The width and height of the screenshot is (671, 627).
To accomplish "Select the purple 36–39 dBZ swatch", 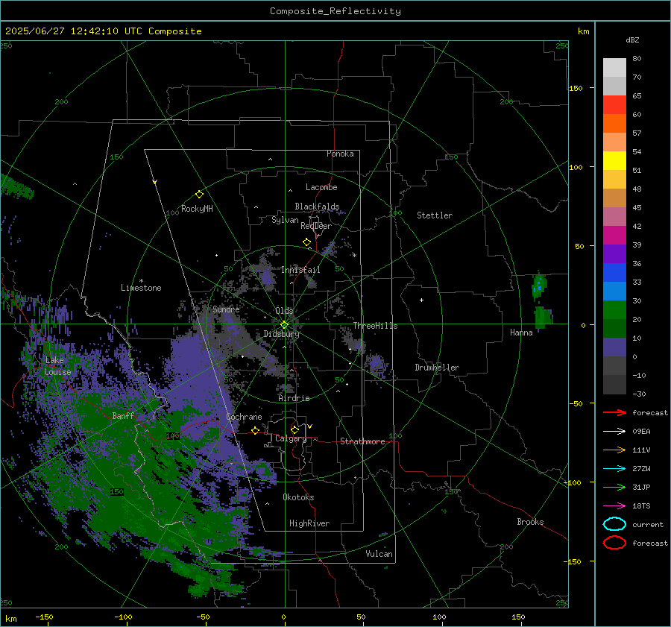I will click(x=614, y=253).
